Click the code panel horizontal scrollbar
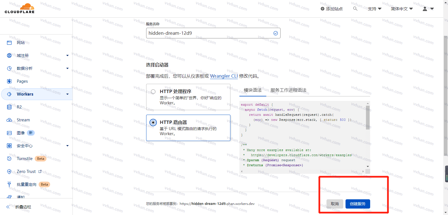Image resolution: width=448 pixels, height=215 pixels. (x=303, y=171)
